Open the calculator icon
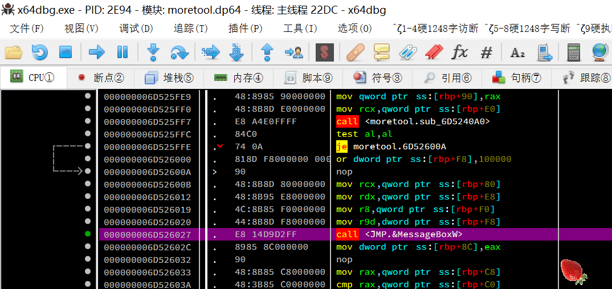The image size is (612, 289). pos(574,52)
